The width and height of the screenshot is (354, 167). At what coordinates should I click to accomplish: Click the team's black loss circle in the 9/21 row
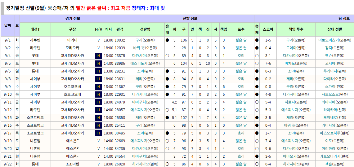click(x=257, y=156)
